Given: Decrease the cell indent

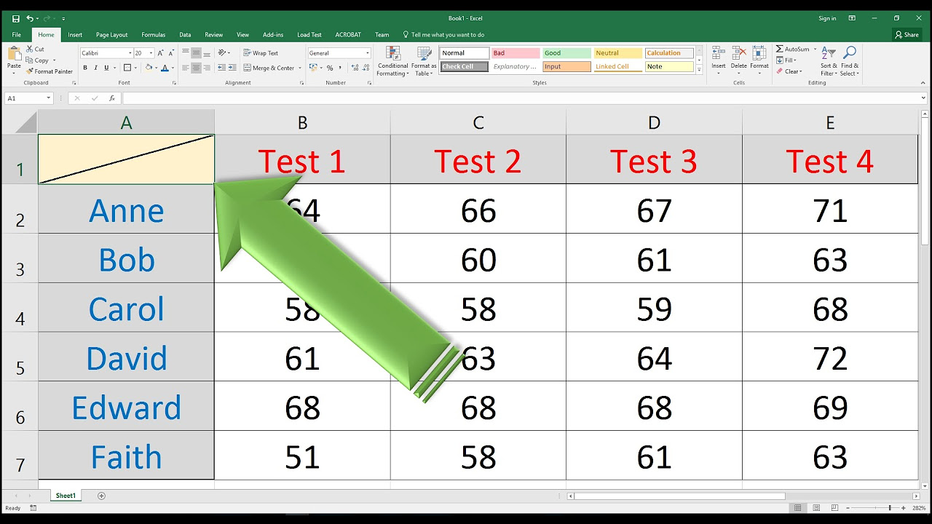Looking at the screenshot, I should pyautogui.click(x=221, y=68).
